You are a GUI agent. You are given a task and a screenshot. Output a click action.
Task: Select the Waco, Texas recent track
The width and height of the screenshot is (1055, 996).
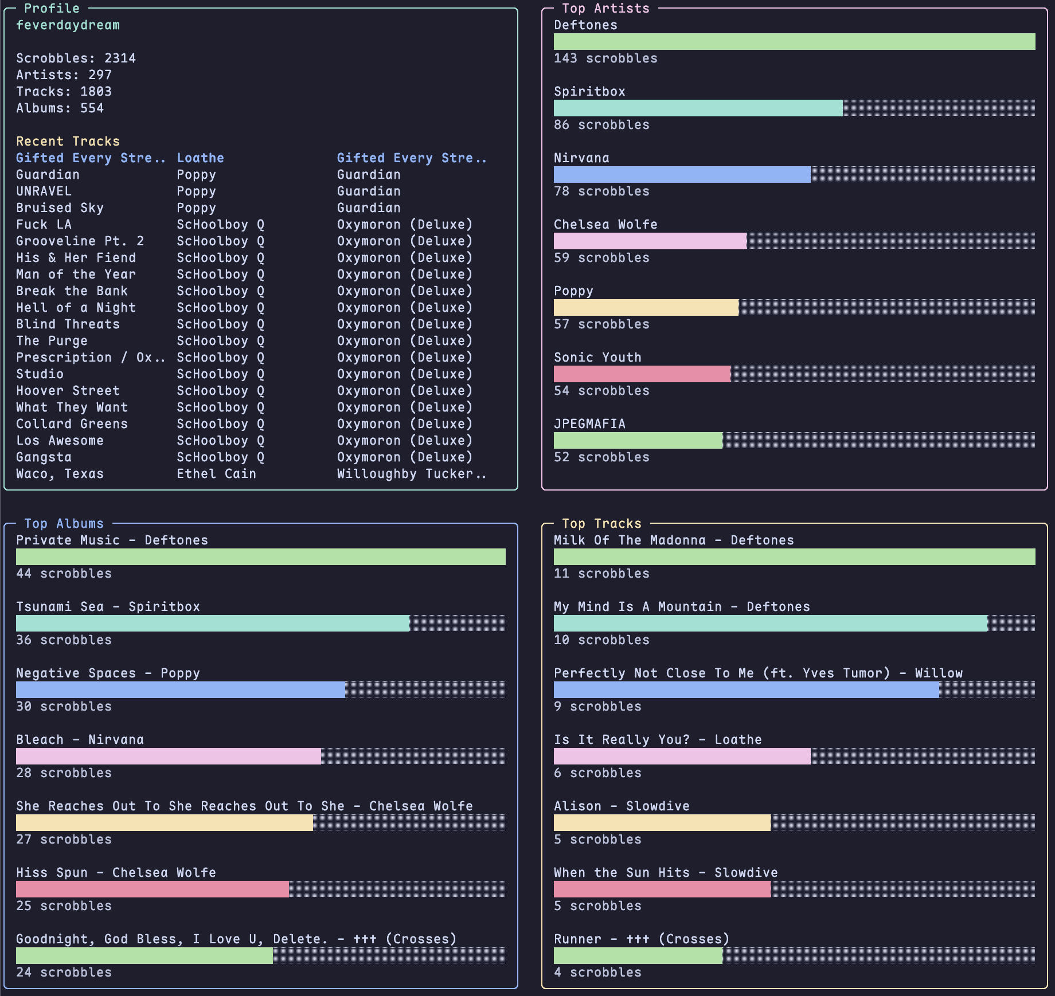[x=60, y=473]
